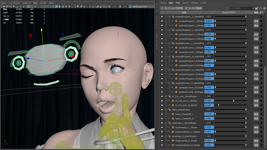Click the refresh icon in Shape Editor
The image size is (267, 150).
261,8
